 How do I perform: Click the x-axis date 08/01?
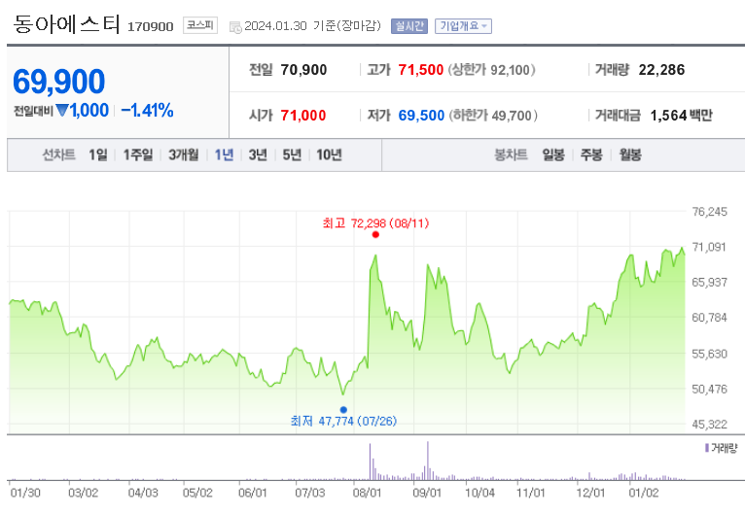click(x=367, y=493)
